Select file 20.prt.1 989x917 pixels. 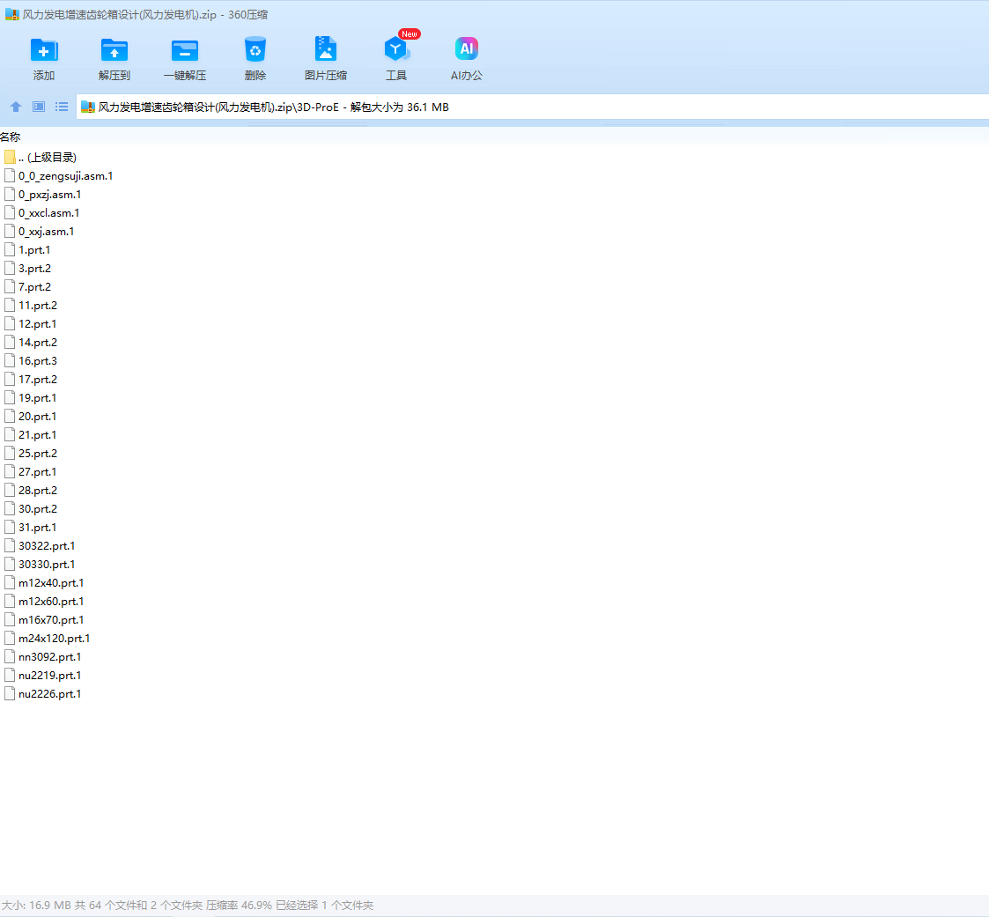point(37,417)
